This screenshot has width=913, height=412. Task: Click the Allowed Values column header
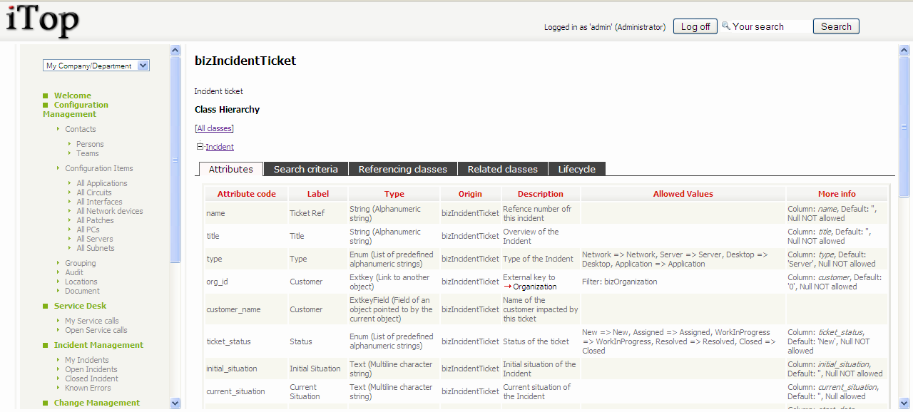(x=683, y=194)
